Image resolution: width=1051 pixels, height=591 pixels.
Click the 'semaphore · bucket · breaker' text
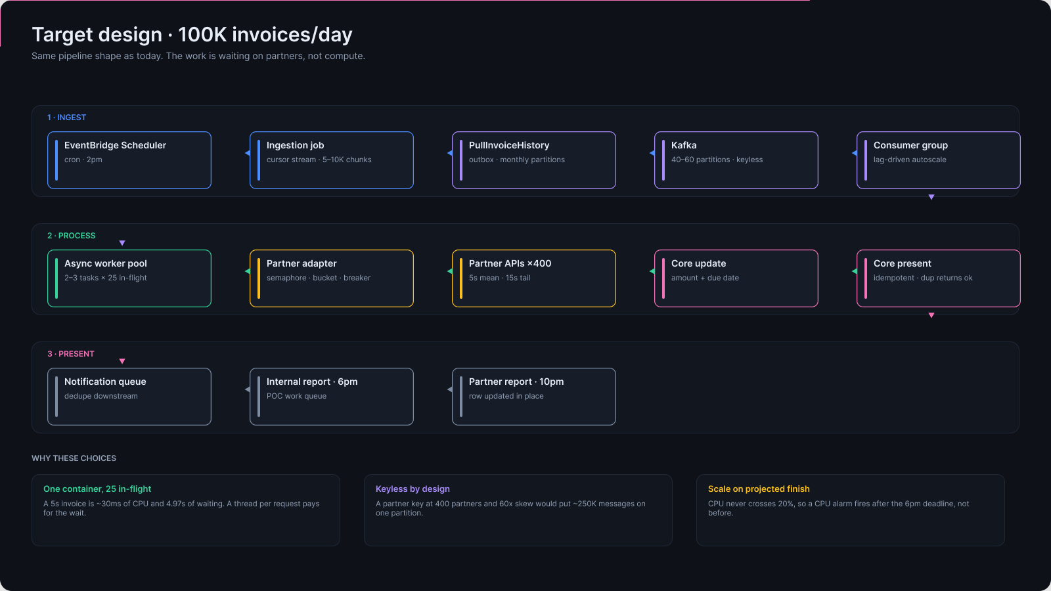(x=319, y=278)
